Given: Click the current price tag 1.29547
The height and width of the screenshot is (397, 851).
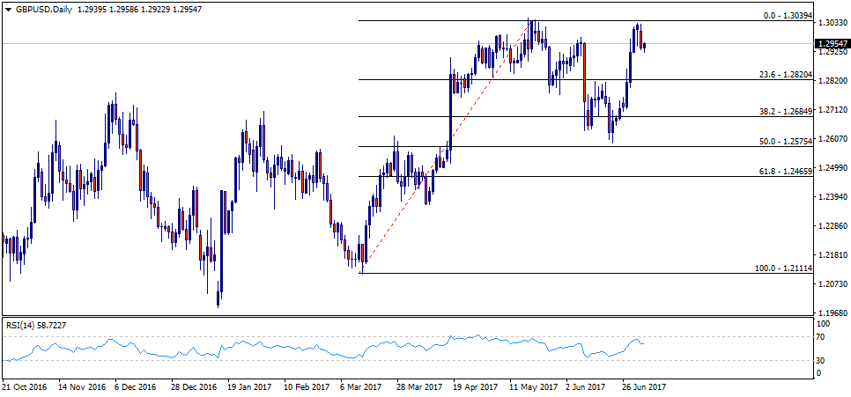Looking at the screenshot, I should point(832,43).
